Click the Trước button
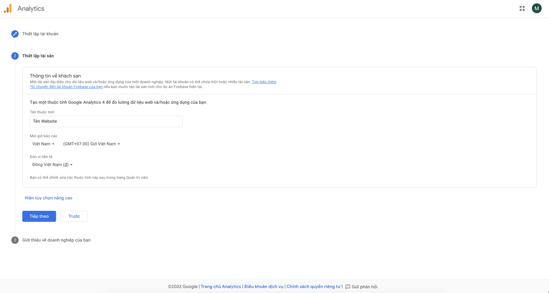The image size is (549, 293). (74, 216)
